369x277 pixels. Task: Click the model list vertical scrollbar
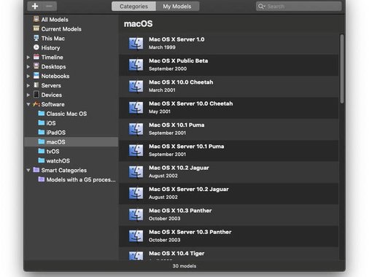[342, 69]
